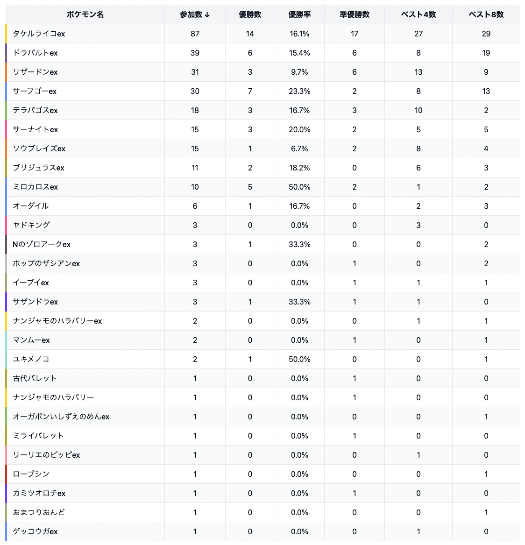The image size is (525, 545).
Task: Sort the table by 優勝数 column
Action: click(x=250, y=14)
